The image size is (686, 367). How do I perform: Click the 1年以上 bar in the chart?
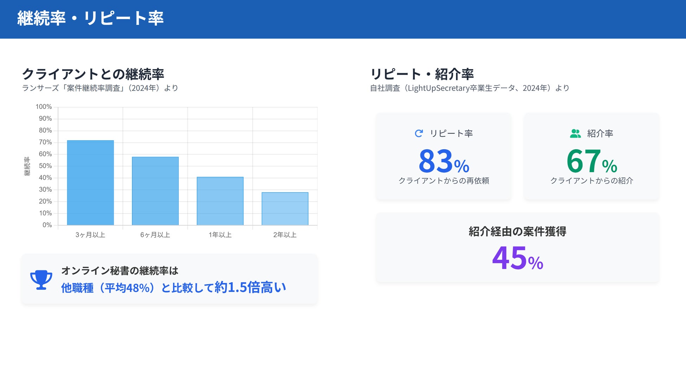click(x=220, y=201)
